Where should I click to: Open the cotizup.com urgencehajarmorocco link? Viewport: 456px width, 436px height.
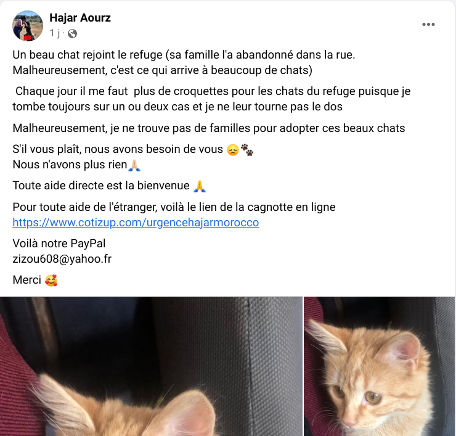[136, 223]
